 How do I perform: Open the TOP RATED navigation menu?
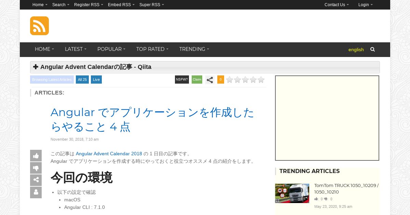[x=152, y=49]
